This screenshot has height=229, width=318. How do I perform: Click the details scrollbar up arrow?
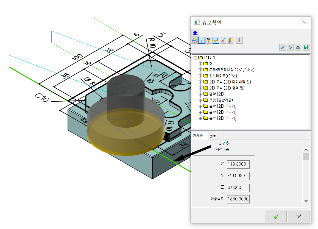coord(306,150)
